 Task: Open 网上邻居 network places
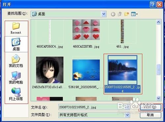tap(16, 94)
